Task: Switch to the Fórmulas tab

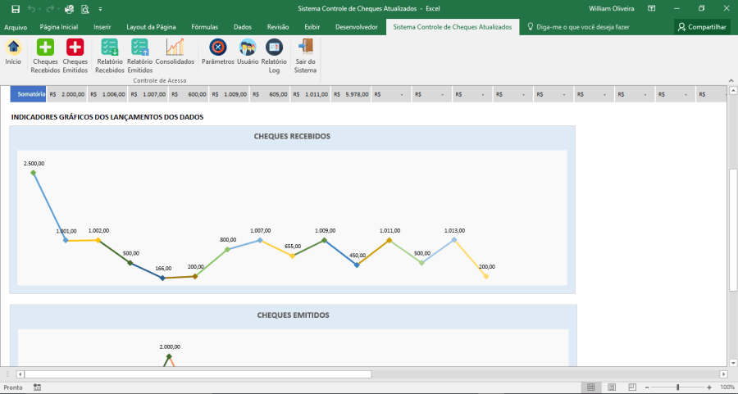Action: (x=205, y=27)
